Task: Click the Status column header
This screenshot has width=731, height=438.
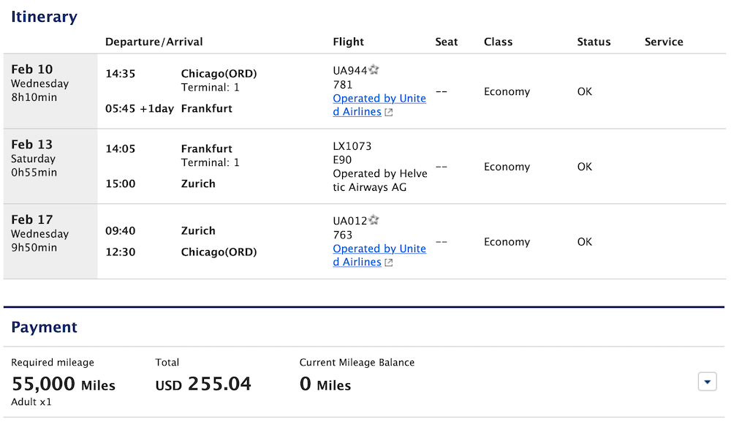Action: point(594,42)
